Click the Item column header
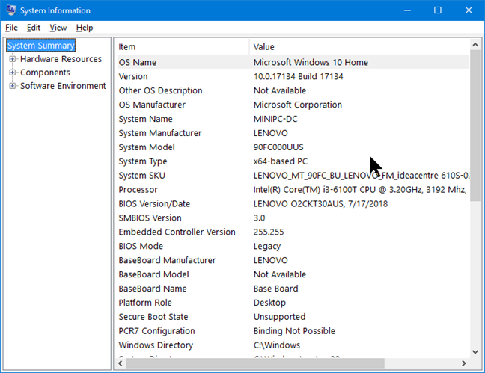Screen dimensions: 485x373 click(x=183, y=46)
